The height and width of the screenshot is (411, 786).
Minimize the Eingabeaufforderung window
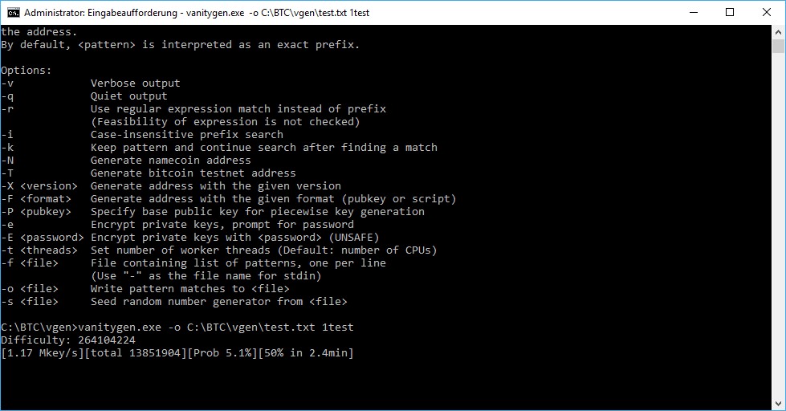(694, 13)
